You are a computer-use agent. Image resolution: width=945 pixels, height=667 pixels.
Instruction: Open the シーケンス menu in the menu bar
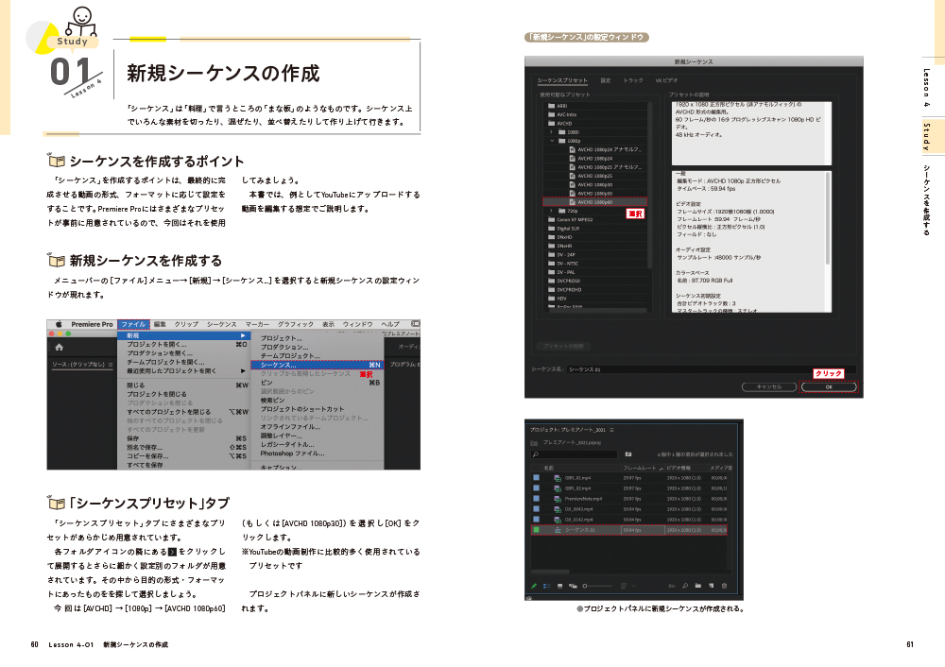point(221,323)
